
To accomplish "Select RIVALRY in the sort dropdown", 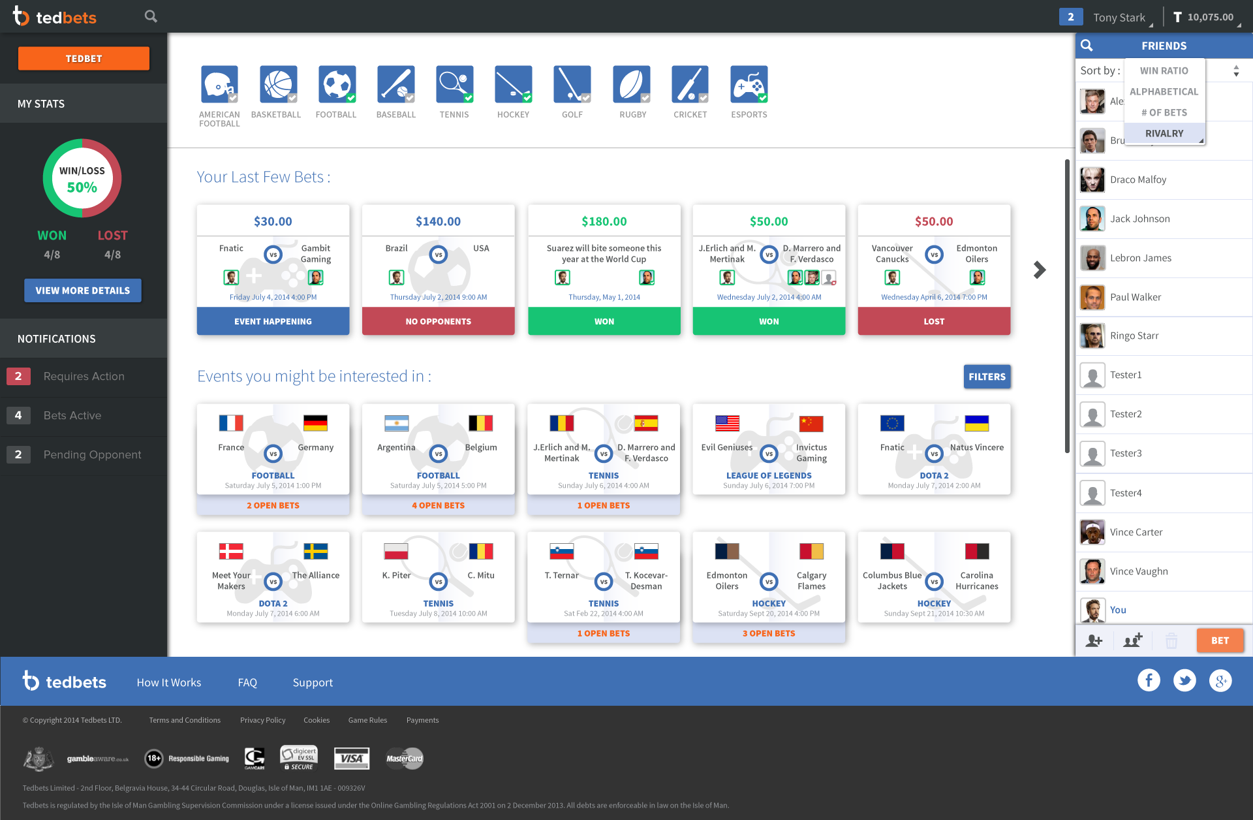I will pyautogui.click(x=1164, y=133).
